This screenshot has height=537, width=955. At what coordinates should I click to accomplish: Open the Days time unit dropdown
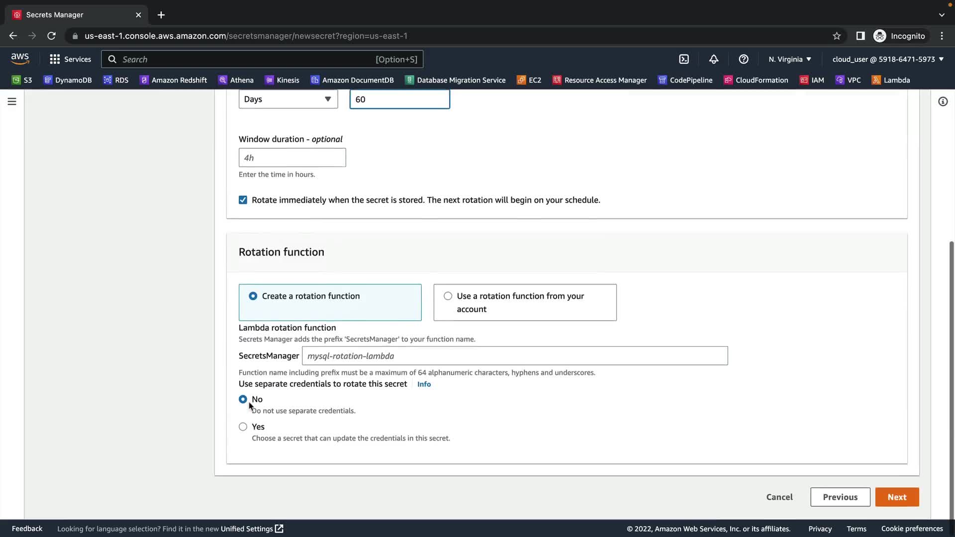coord(288,99)
